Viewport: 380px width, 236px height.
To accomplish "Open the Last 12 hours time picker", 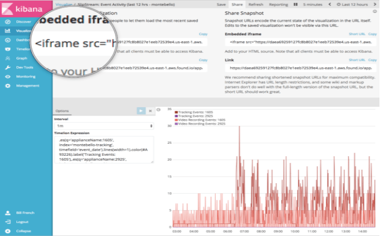I will click(x=352, y=4).
